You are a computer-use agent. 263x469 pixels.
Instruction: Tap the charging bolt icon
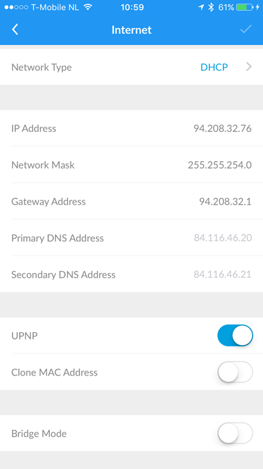[258, 7]
